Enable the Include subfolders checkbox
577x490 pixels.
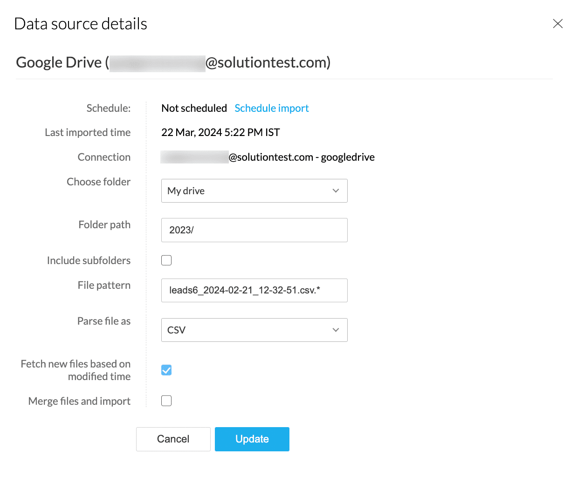(x=166, y=260)
